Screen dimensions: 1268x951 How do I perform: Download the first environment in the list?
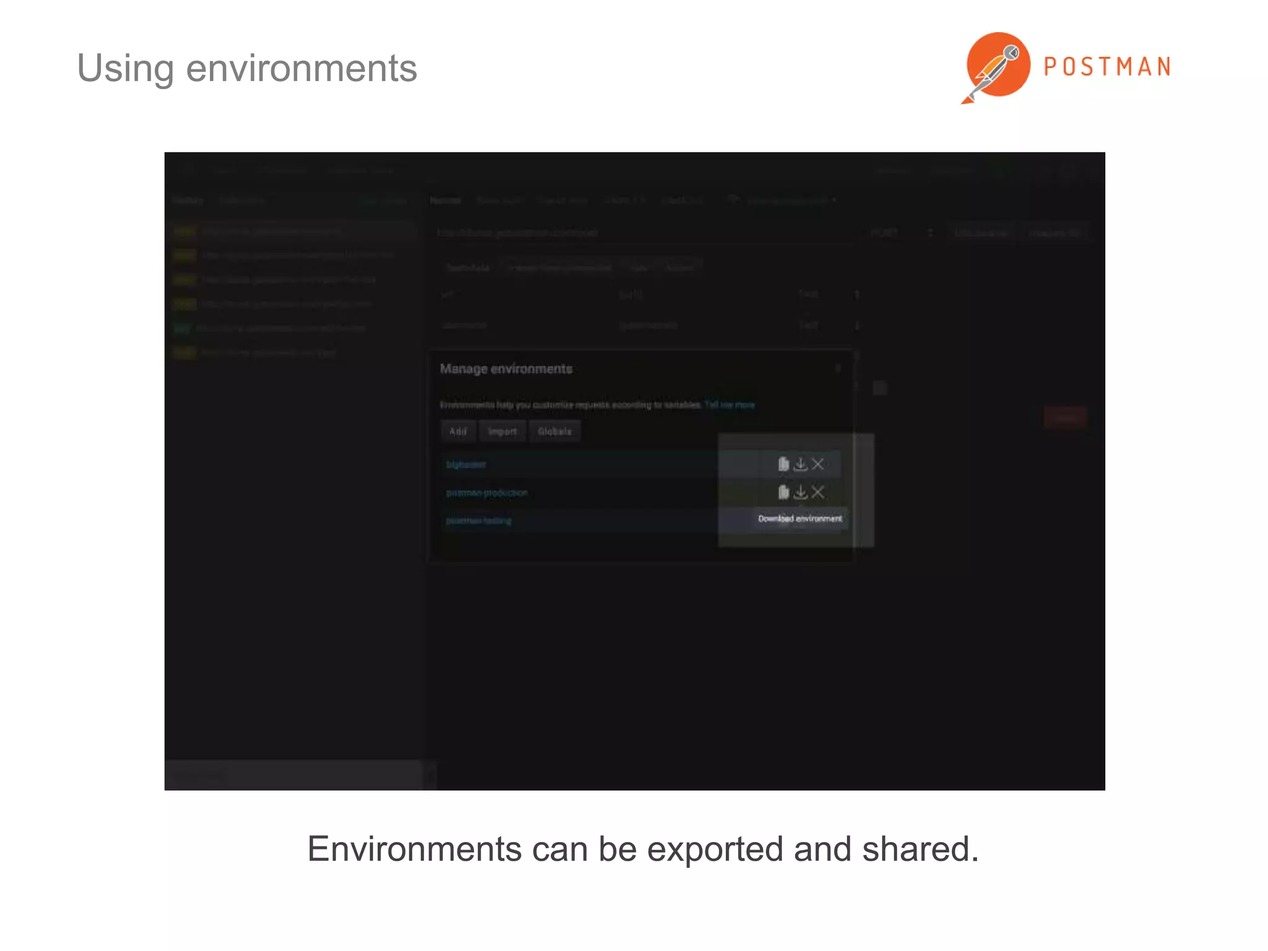(x=801, y=464)
